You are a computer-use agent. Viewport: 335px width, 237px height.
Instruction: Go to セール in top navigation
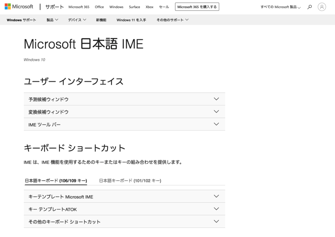tap(164, 7)
